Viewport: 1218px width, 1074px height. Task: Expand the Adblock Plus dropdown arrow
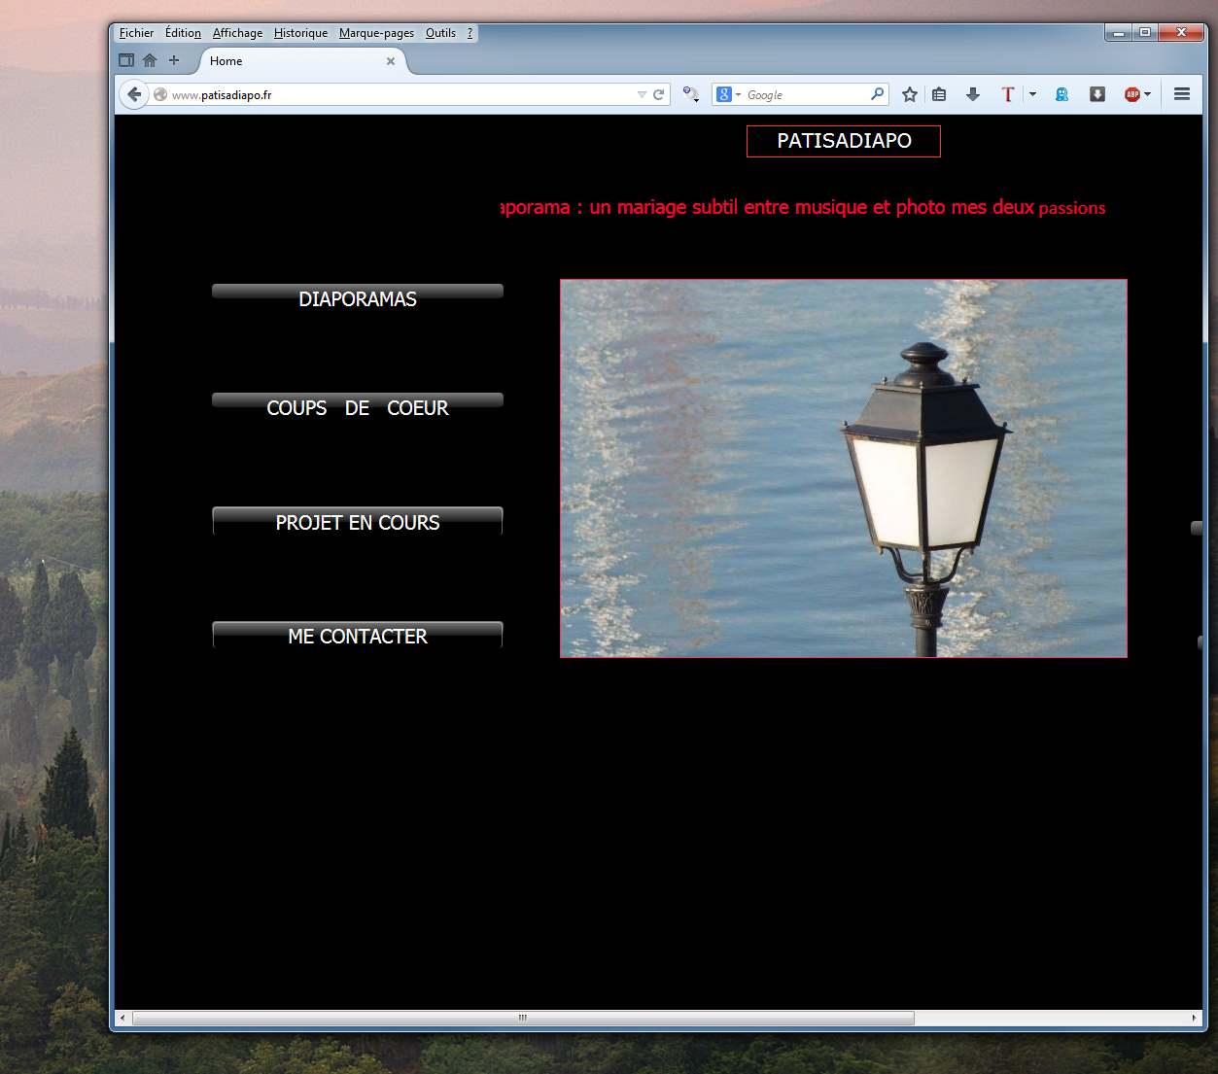click(1148, 94)
